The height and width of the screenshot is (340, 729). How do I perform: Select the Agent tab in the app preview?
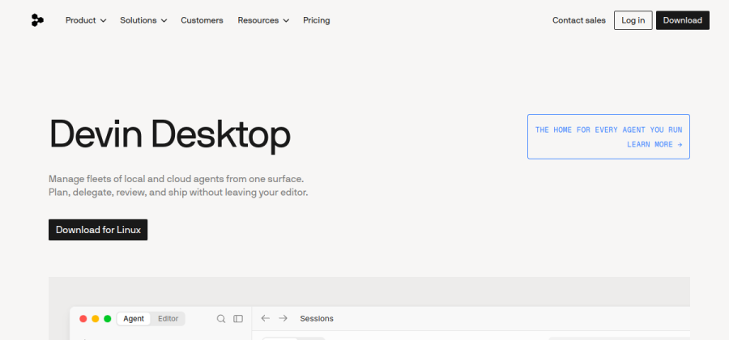click(x=134, y=319)
